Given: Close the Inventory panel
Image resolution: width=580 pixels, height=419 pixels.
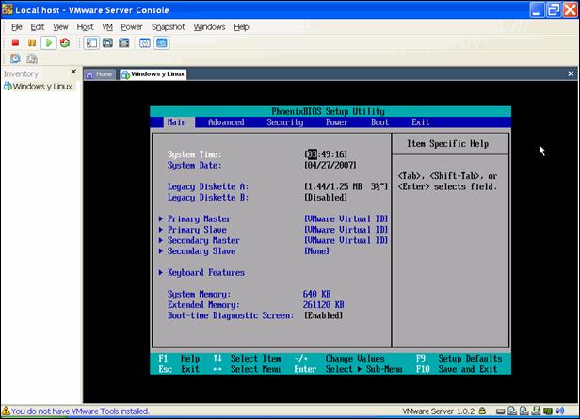Looking at the screenshot, I should 73,71.
